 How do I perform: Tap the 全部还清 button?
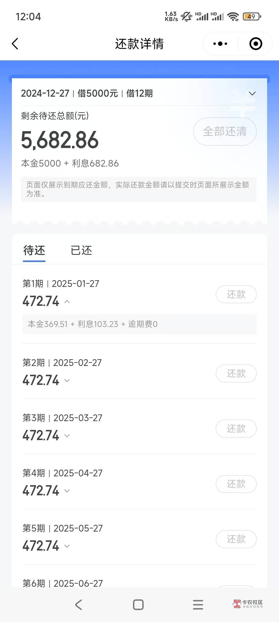[x=225, y=131]
